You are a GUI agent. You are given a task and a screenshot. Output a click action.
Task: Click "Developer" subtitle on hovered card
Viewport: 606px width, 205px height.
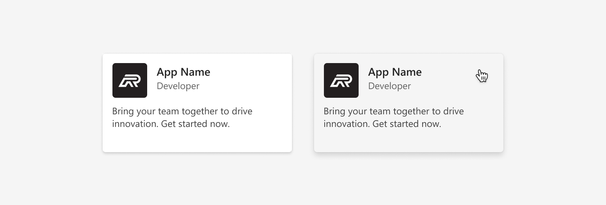click(x=389, y=86)
